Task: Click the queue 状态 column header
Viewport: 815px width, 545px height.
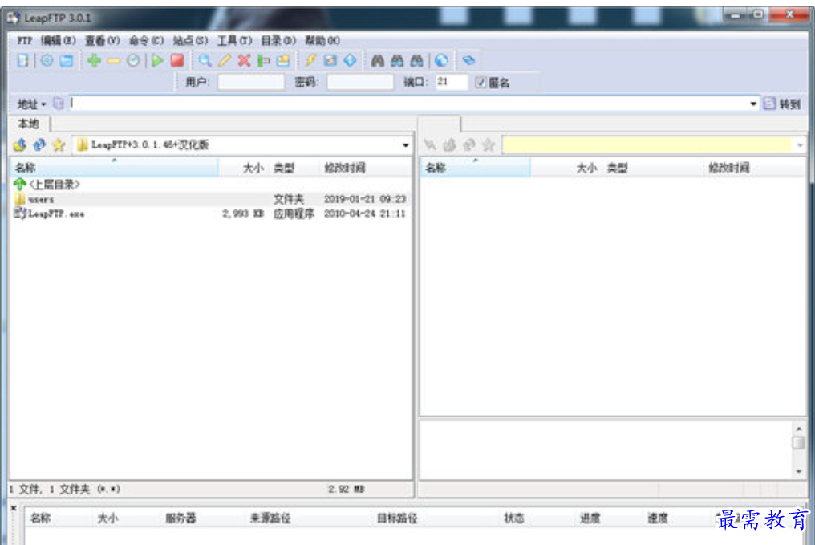Action: pyautogui.click(x=514, y=518)
